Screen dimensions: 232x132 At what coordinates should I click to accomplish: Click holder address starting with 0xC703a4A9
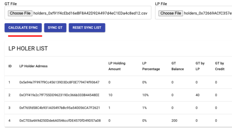[x=60, y=121]
